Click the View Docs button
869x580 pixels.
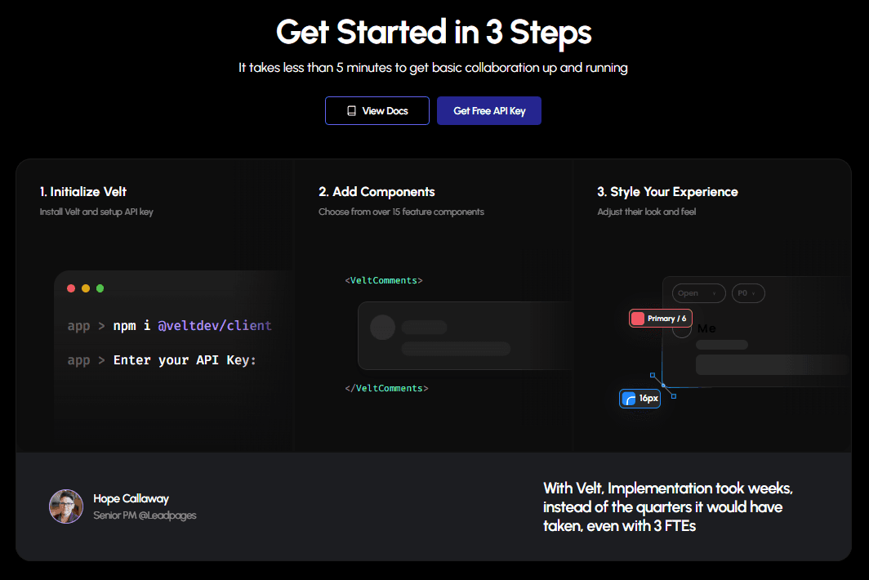click(377, 111)
